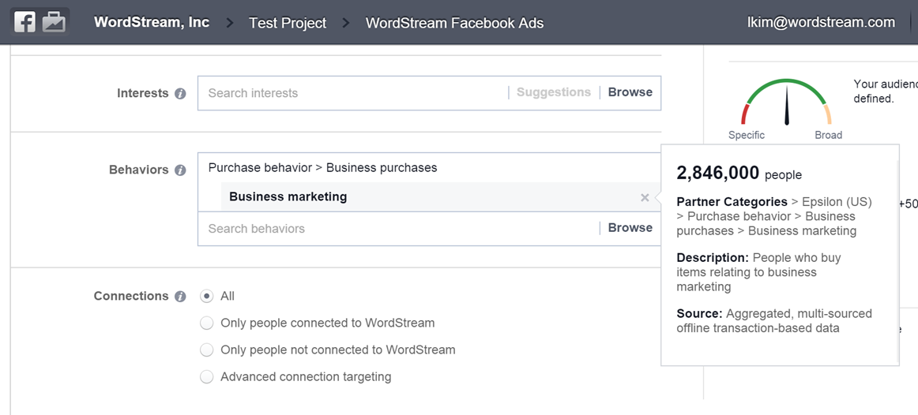Go to Test Project breadcrumb
Screen dimensions: 918x415
pyautogui.click(x=288, y=24)
